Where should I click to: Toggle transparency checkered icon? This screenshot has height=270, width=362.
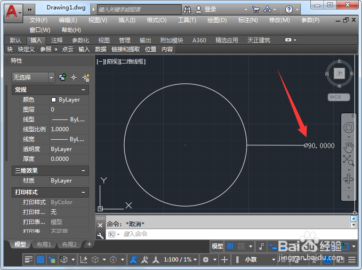point(40,260)
